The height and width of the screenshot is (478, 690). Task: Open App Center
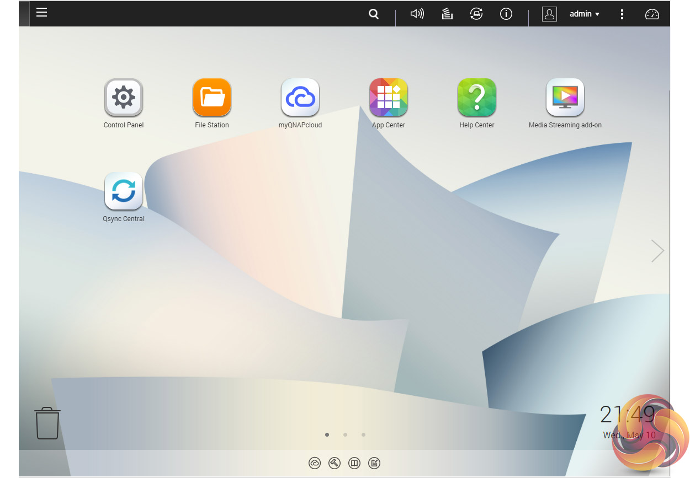click(389, 98)
